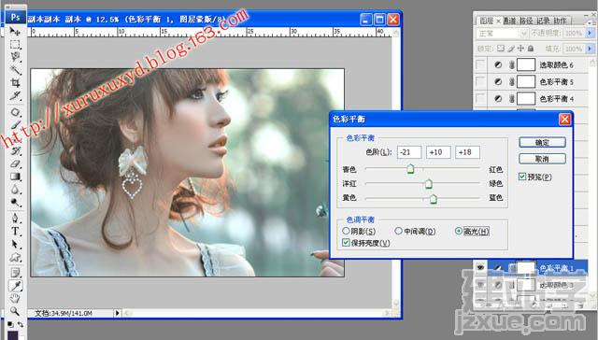Image resolution: width=598 pixels, height=340 pixels.
Task: Click lock position icon in Layers panel
Action: (520, 49)
